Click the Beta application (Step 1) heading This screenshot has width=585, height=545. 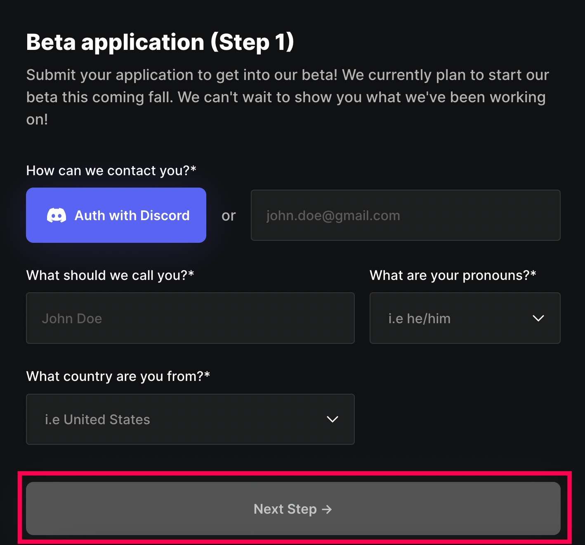160,42
